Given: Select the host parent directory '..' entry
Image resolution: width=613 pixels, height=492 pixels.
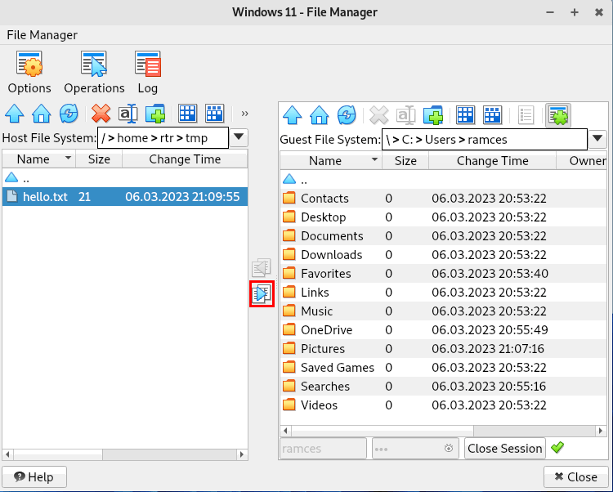Looking at the screenshot, I should click(125, 178).
